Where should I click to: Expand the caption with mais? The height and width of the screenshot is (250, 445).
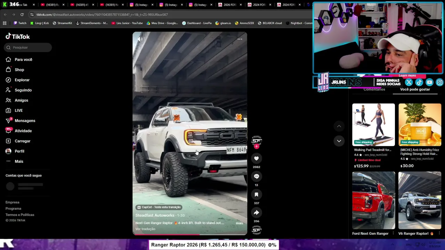tap(240, 223)
